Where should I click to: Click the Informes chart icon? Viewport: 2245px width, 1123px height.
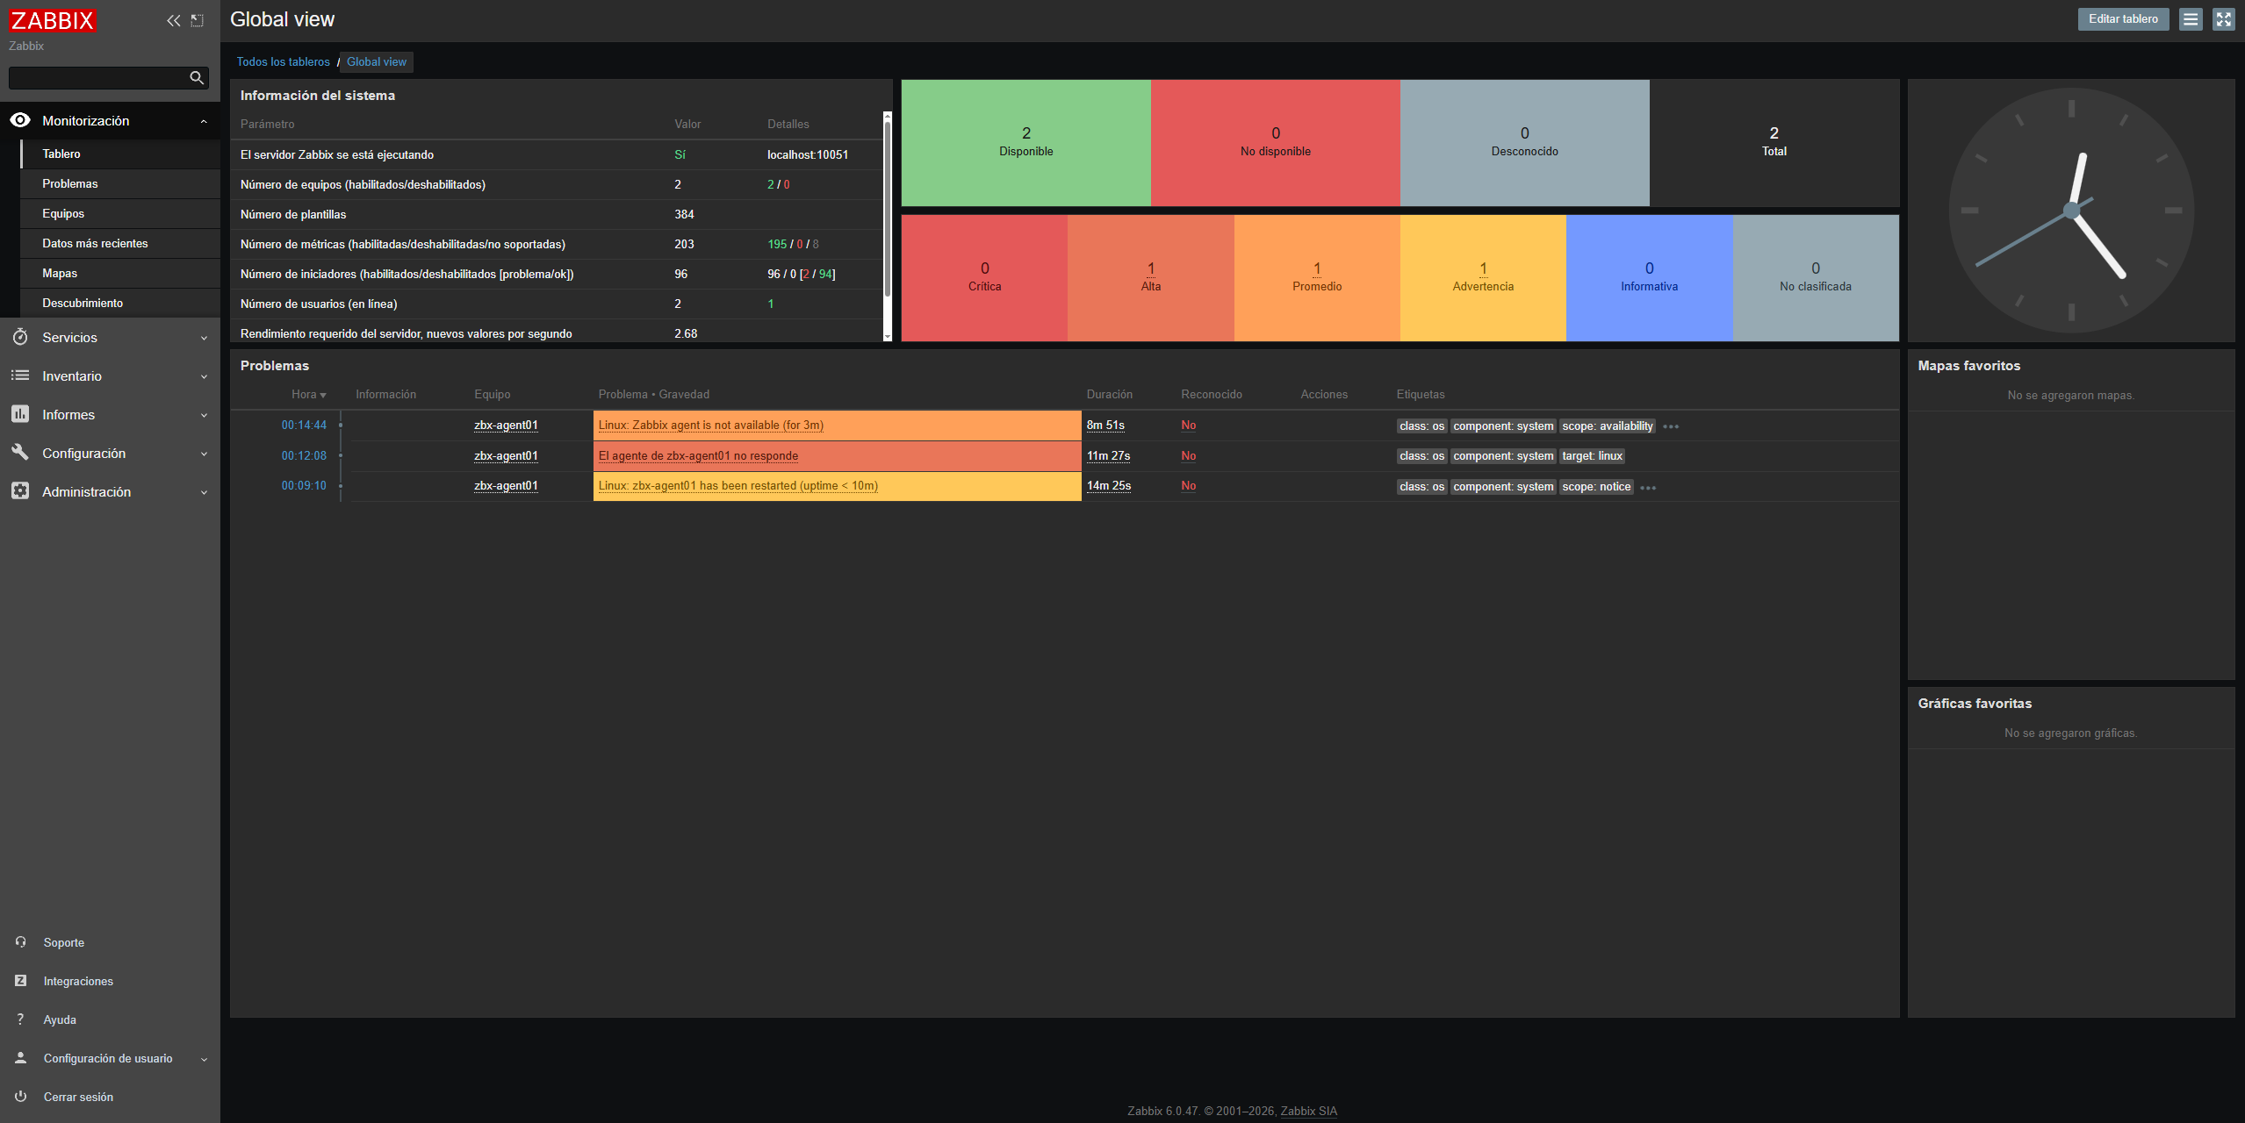pos(20,414)
